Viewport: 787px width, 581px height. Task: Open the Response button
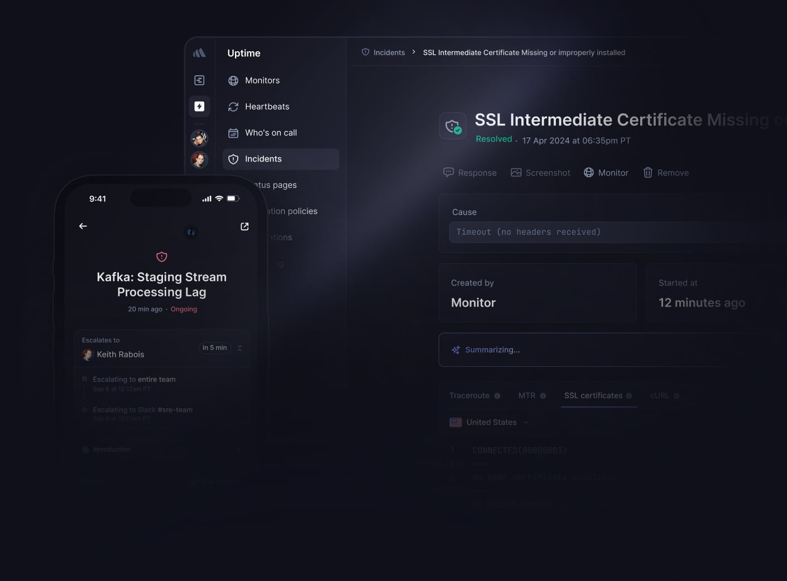[470, 173]
